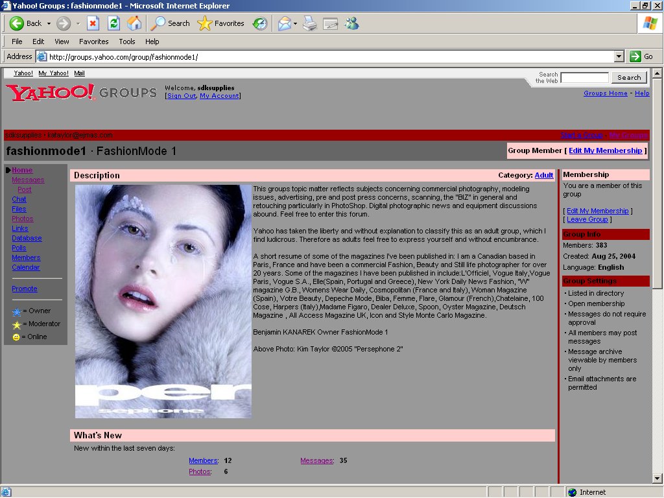Expand the Forward button history dropdown
The height and width of the screenshot is (498, 664).
coord(78,24)
